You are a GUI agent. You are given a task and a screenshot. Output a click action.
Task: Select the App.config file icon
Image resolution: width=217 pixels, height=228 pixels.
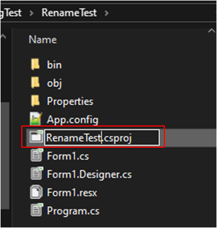point(36,119)
